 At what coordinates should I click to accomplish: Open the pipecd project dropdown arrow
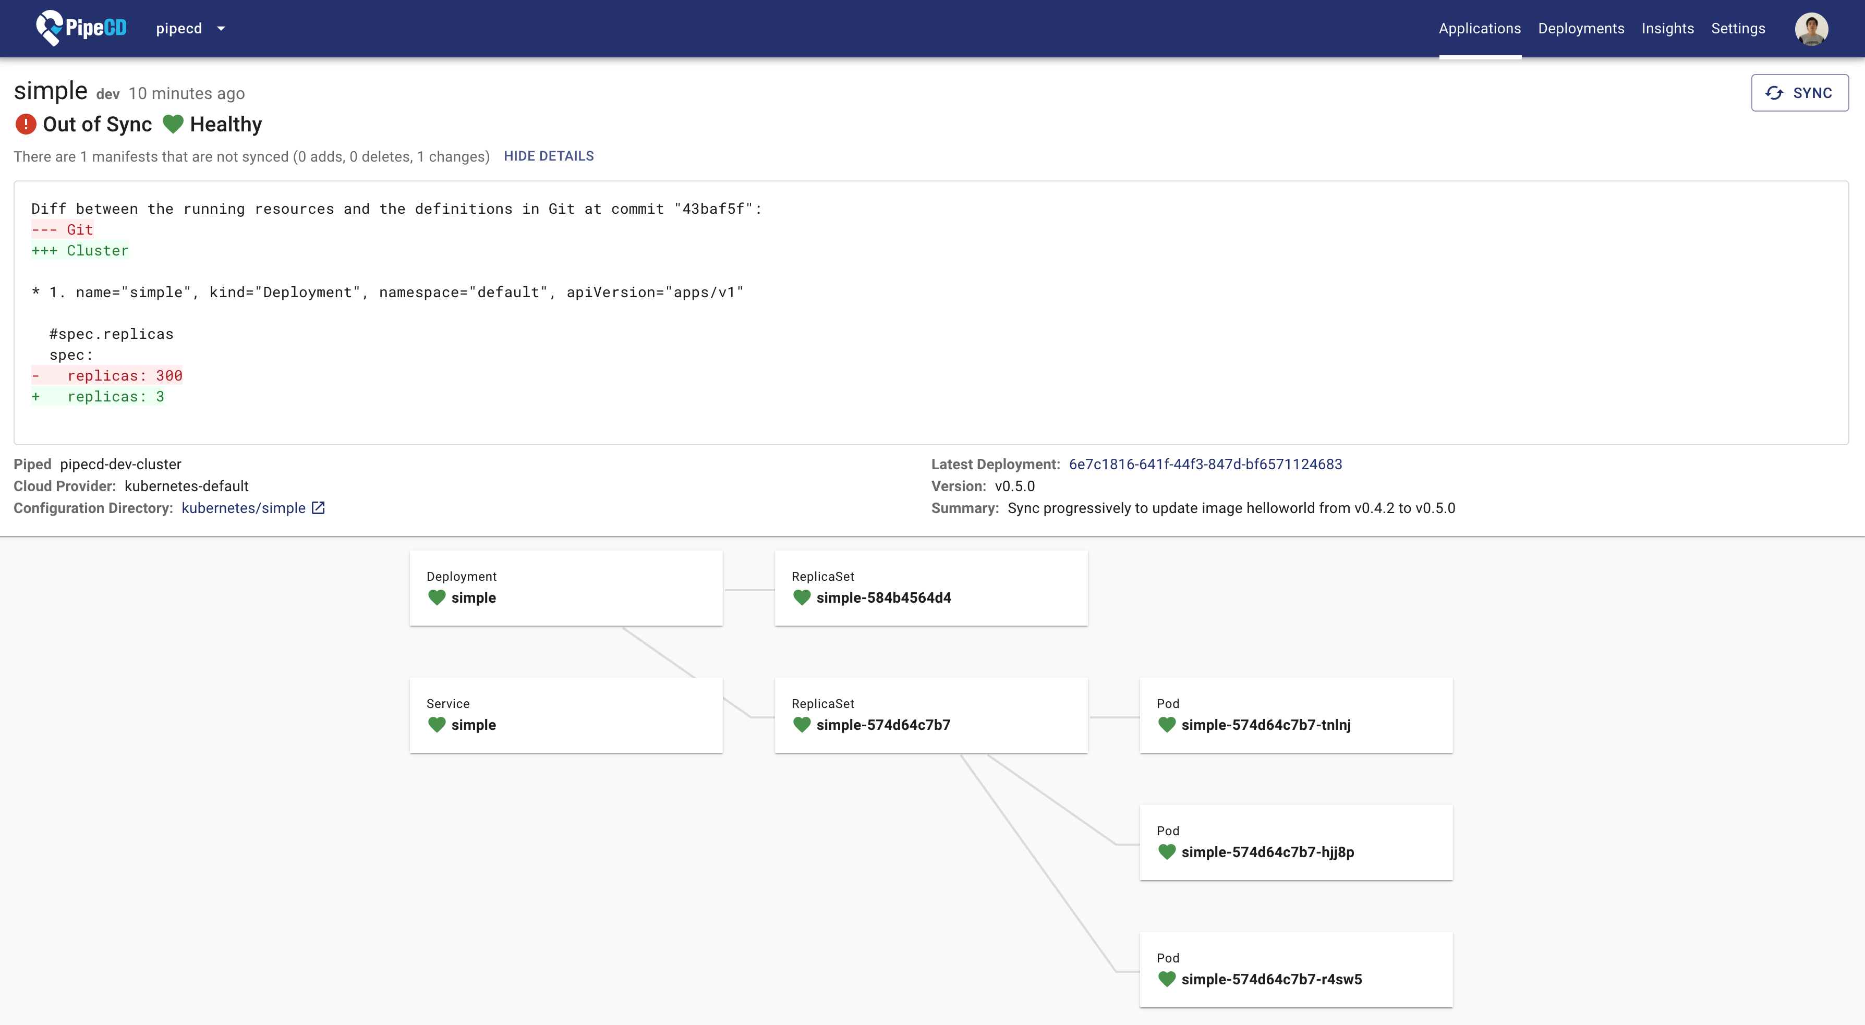(221, 29)
